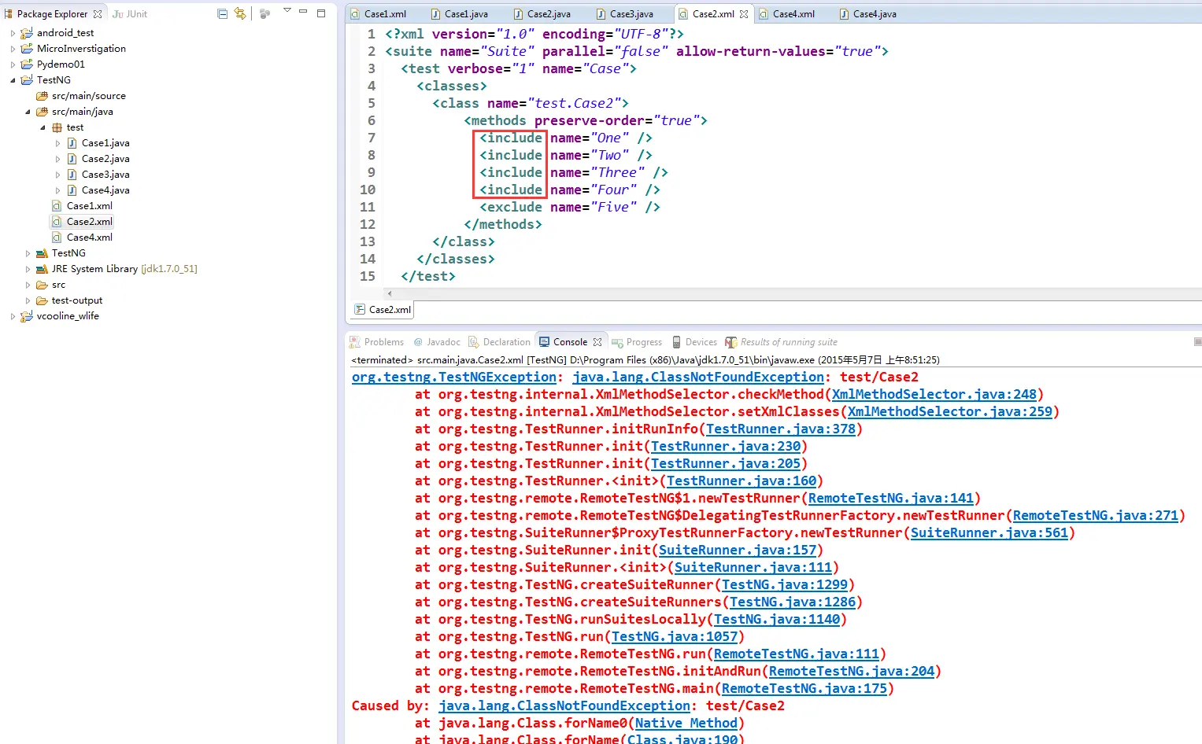Click the Case2.xml source tab below editor
The width and height of the screenshot is (1202, 744).
click(383, 310)
